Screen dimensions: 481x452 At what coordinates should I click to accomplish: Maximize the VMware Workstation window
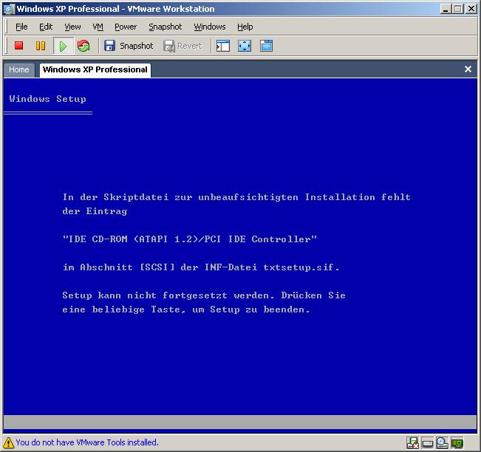(x=457, y=9)
